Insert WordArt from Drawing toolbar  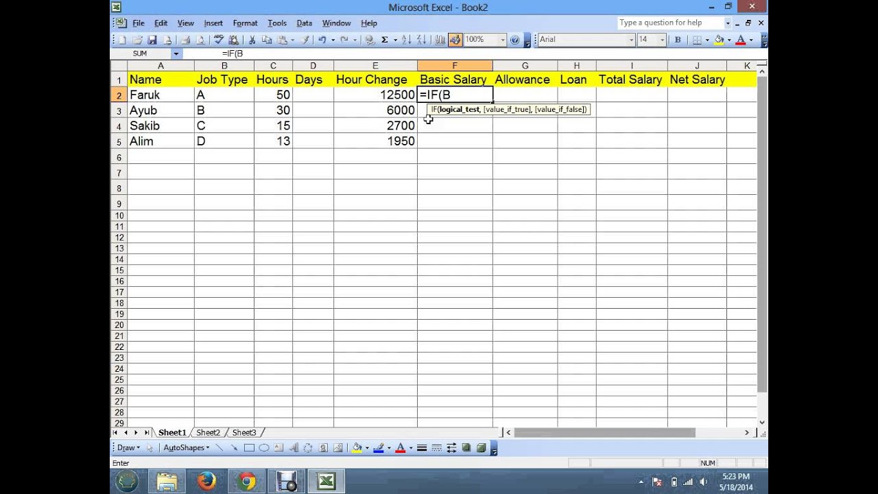click(x=294, y=448)
